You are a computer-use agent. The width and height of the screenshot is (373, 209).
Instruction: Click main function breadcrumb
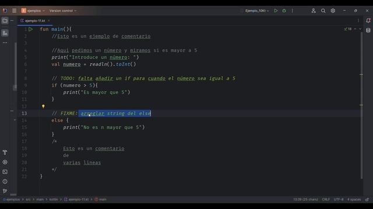(101, 200)
